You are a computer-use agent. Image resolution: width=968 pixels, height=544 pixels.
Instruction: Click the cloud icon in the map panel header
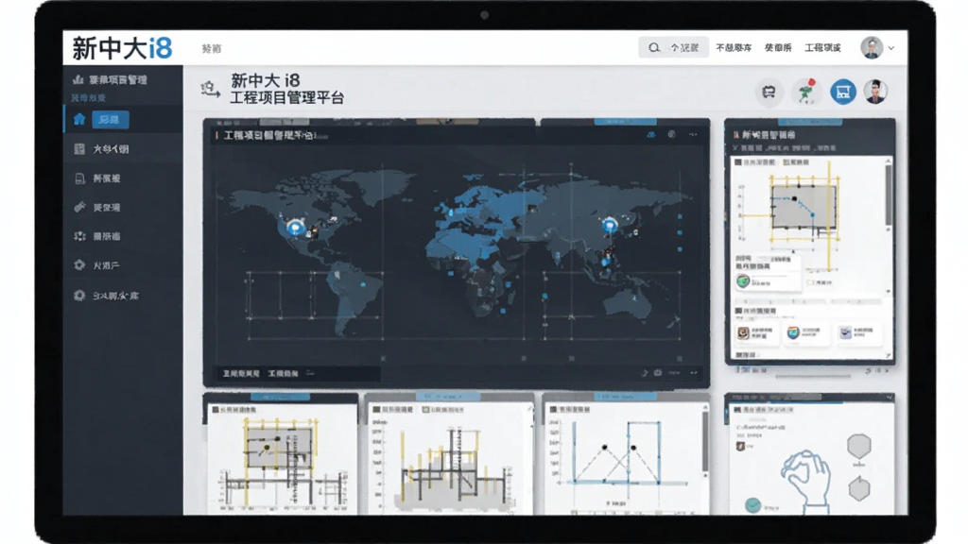point(651,134)
